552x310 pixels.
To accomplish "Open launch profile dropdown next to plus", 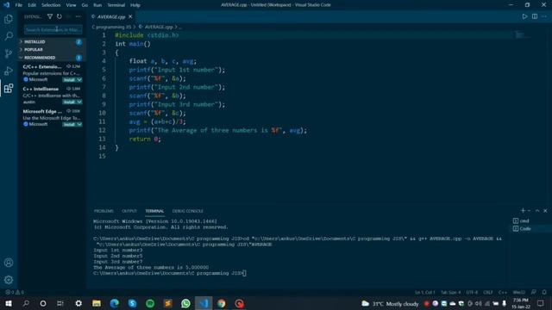I will 529,210.
